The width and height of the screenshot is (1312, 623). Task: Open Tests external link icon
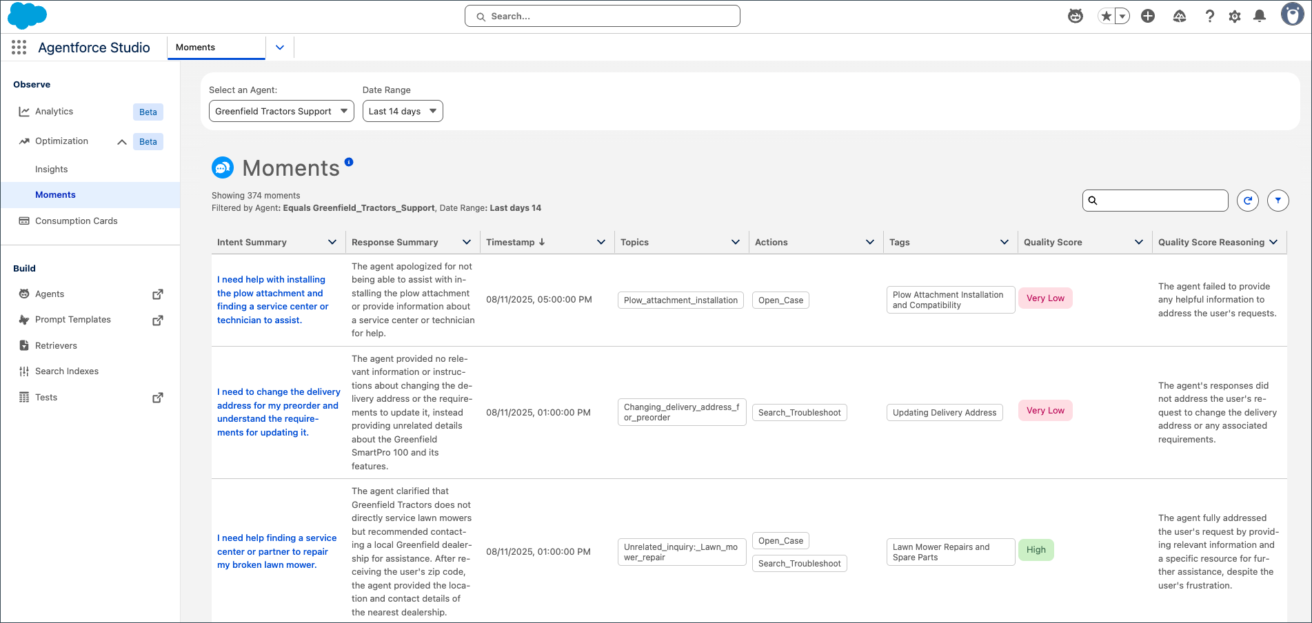158,398
